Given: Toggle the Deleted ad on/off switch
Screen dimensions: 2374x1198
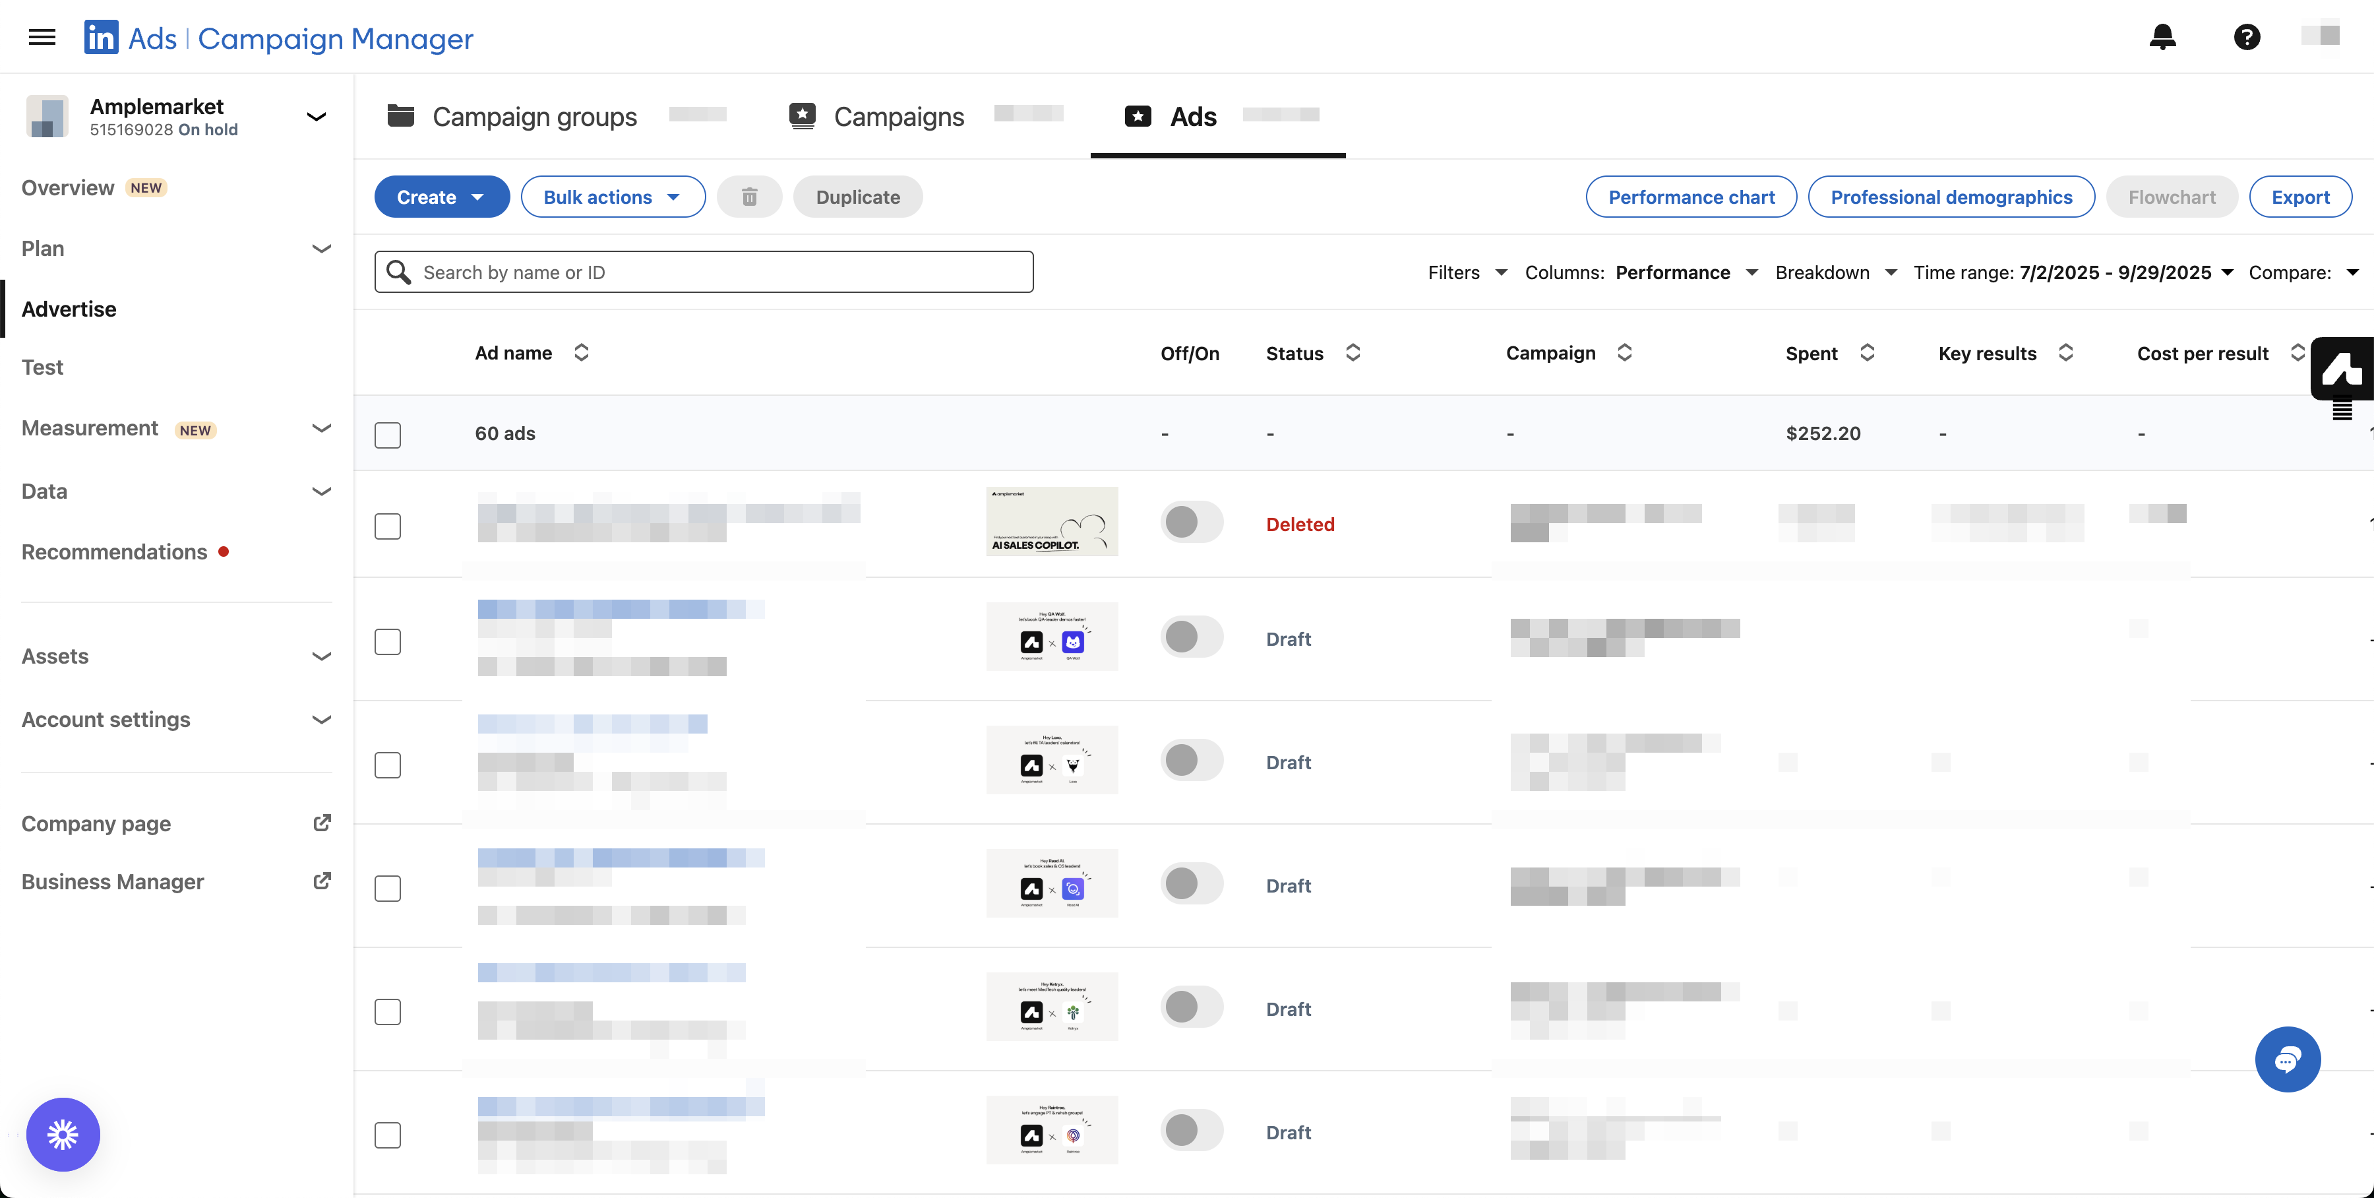Looking at the screenshot, I should (x=1191, y=523).
